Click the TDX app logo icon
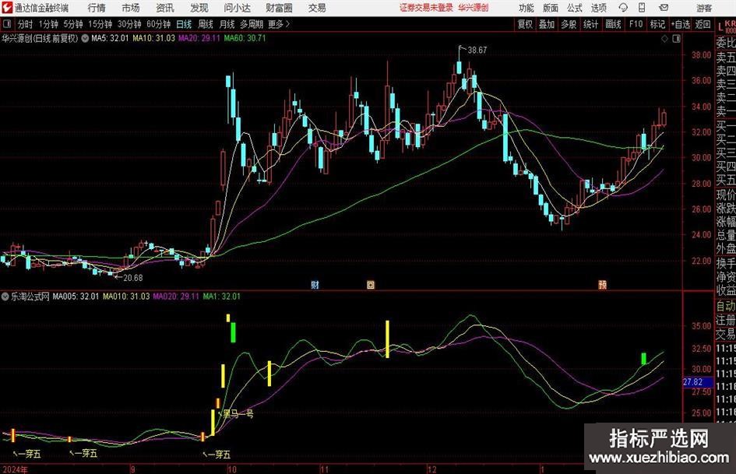736x474 pixels. point(7,8)
